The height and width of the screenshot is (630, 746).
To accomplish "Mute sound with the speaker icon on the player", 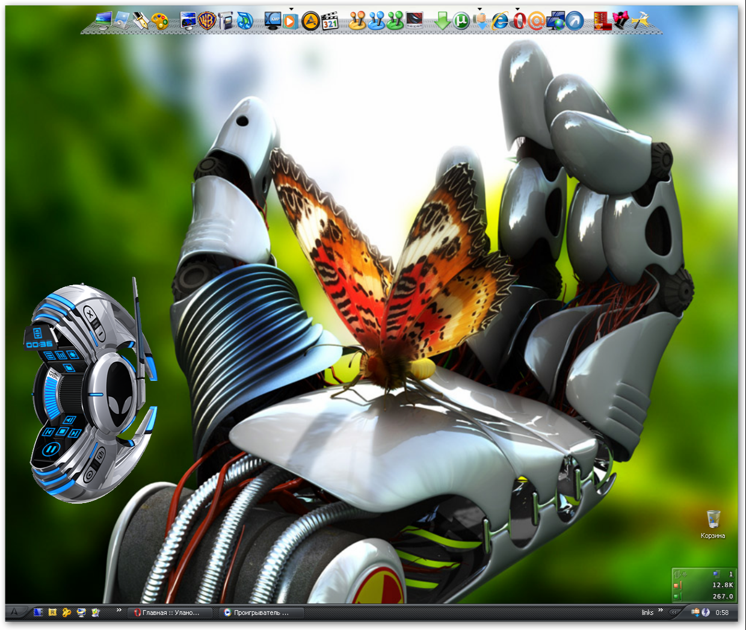I will (69, 420).
